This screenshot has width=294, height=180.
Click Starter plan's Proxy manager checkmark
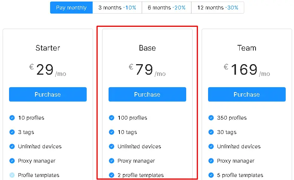12,161
